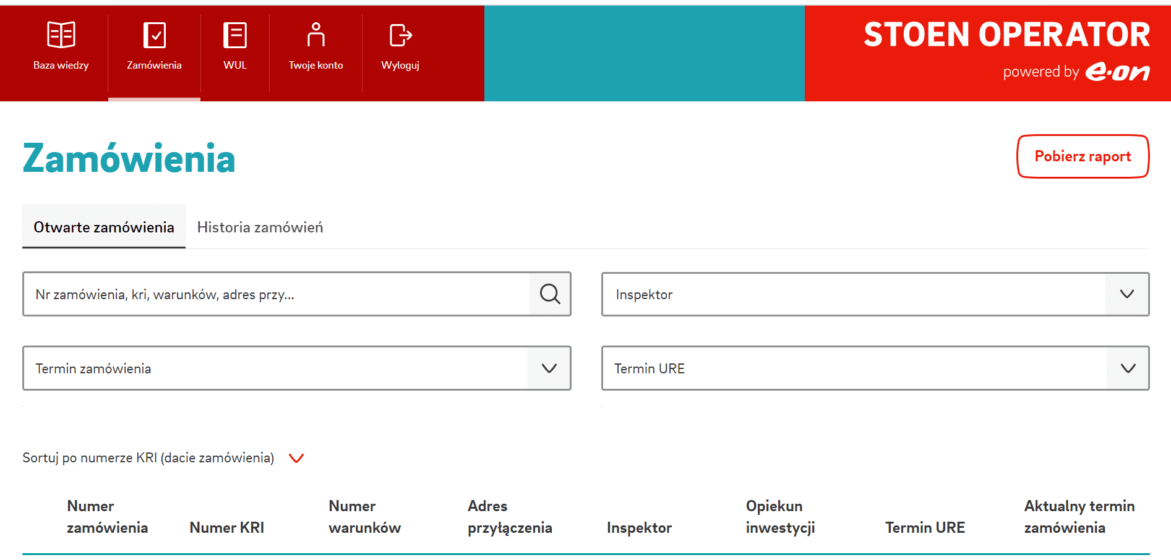Select the Otwarte zamówienia tab
Viewport: 1171px width, 560px height.
tap(104, 227)
